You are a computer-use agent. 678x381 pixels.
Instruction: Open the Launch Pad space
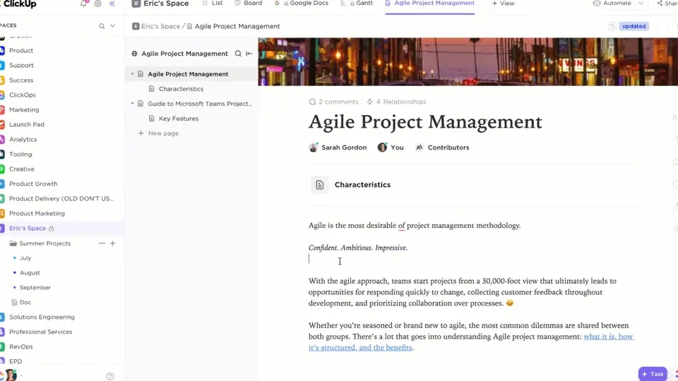[x=26, y=124]
